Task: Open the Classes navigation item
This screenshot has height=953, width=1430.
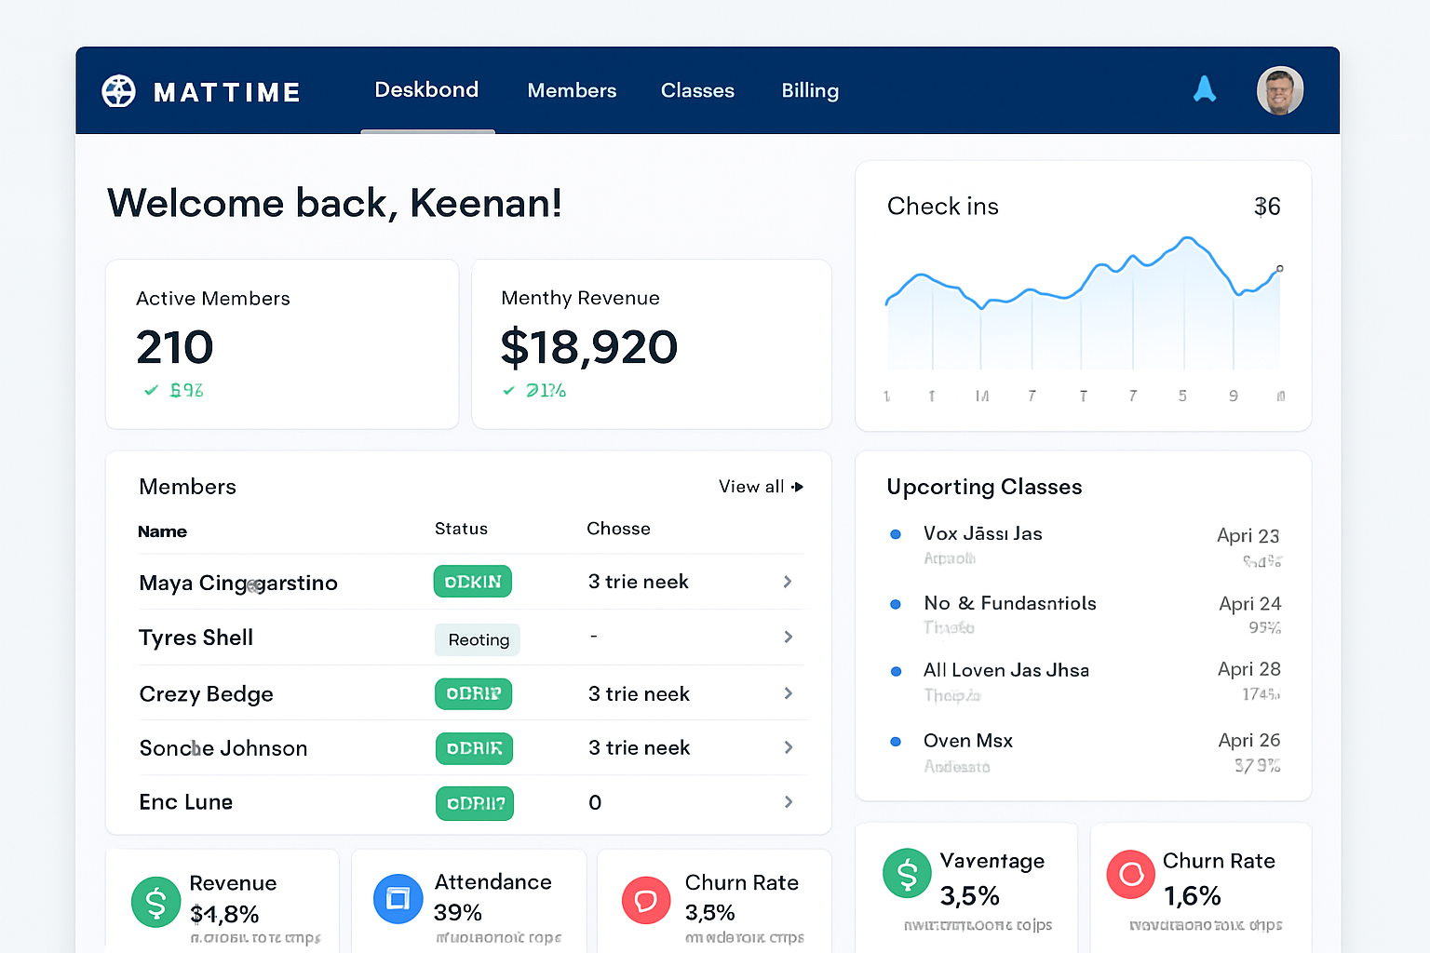Action: (x=697, y=90)
